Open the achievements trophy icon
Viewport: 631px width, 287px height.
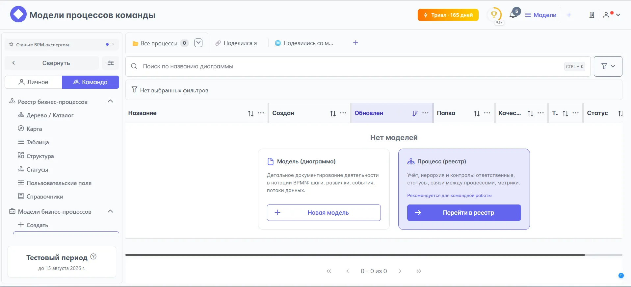(x=494, y=15)
